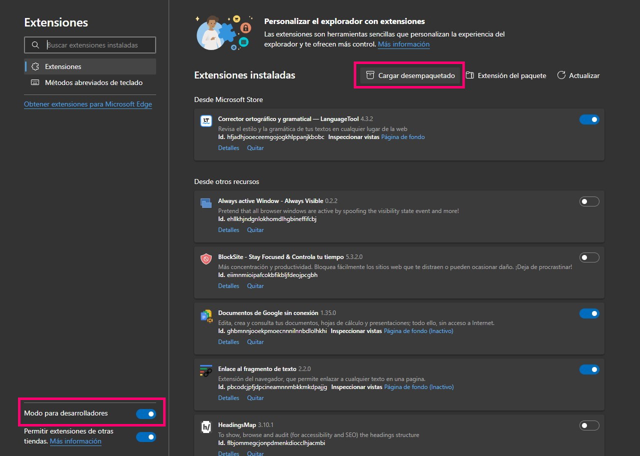Enable the BlockSite extension
The height and width of the screenshot is (456, 640).
[x=589, y=257]
